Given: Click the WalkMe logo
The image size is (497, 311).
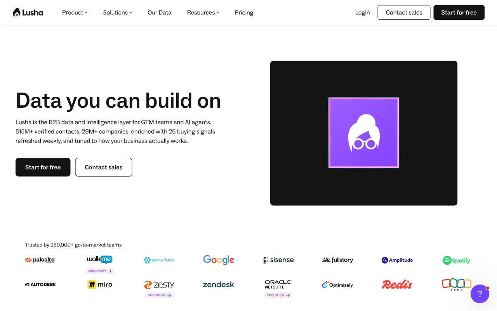Looking at the screenshot, I should (x=100, y=259).
